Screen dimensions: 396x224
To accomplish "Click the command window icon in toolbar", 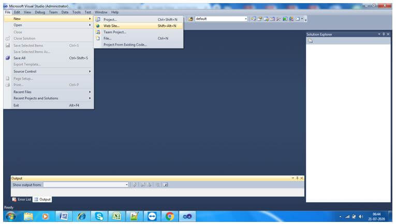I will pos(298,19).
